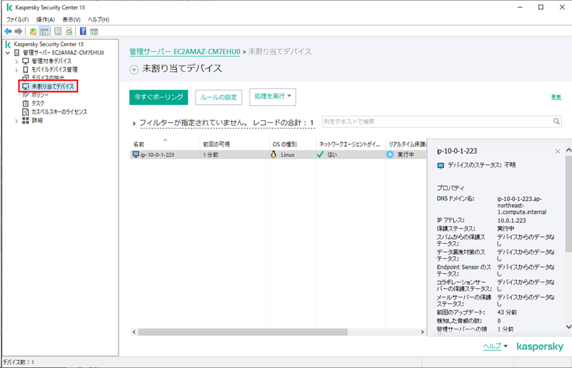
Task: Click the server icon beside 管理サーバー EC2AMAZ-CM7EHU0
Action: pyautogui.click(x=17, y=53)
